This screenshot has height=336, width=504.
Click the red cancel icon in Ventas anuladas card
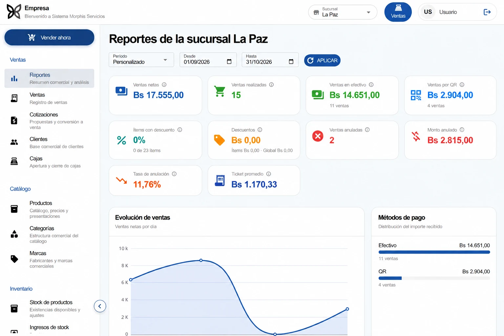click(x=318, y=136)
